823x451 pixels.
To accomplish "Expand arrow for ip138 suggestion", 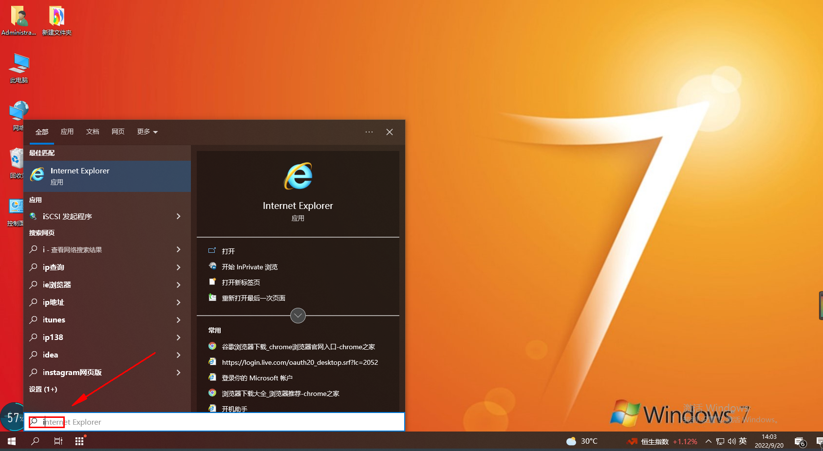I will (x=178, y=338).
